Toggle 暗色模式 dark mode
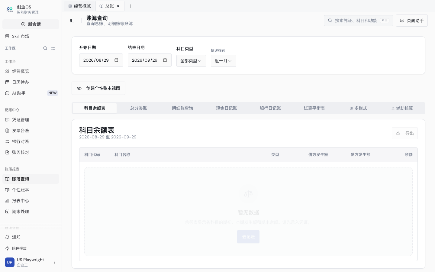Image resolution: width=435 pixels, height=272 pixels. (31, 248)
